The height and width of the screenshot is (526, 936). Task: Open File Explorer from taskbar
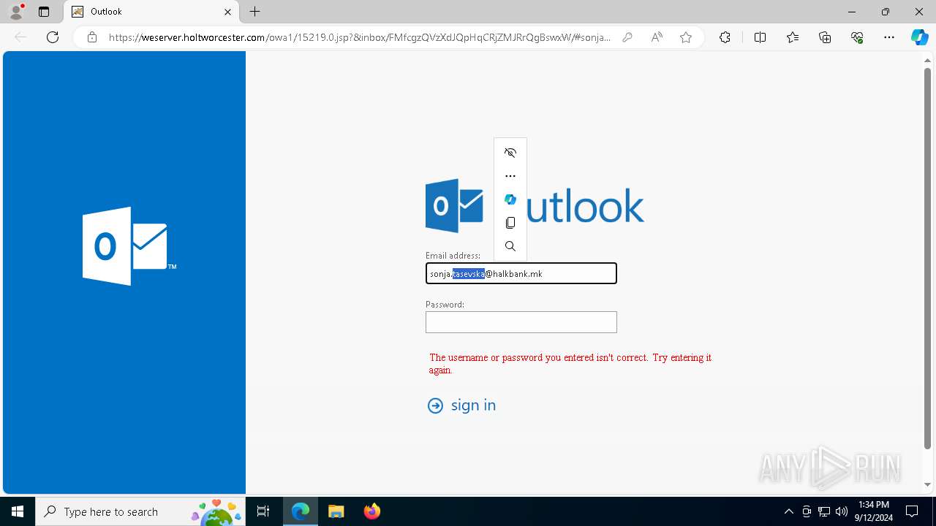point(336,511)
